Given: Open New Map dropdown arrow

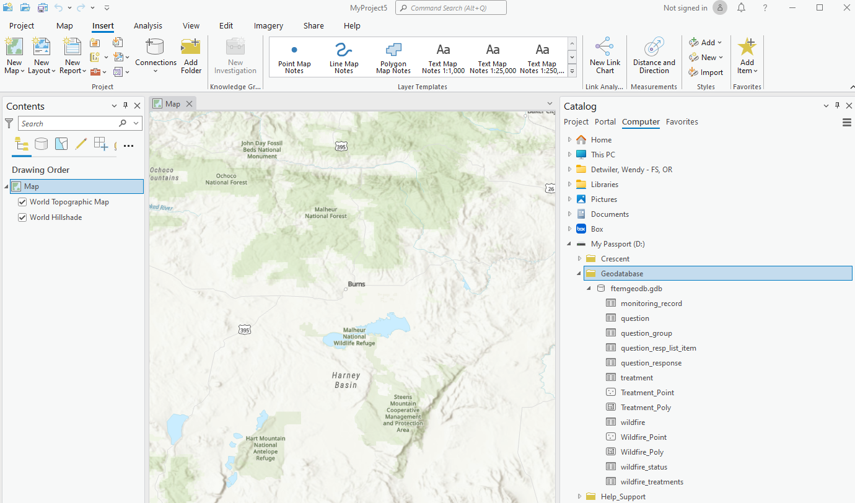Looking at the screenshot, I should pos(22,71).
